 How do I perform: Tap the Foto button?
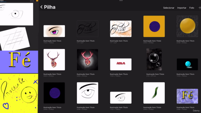(x=192, y=8)
